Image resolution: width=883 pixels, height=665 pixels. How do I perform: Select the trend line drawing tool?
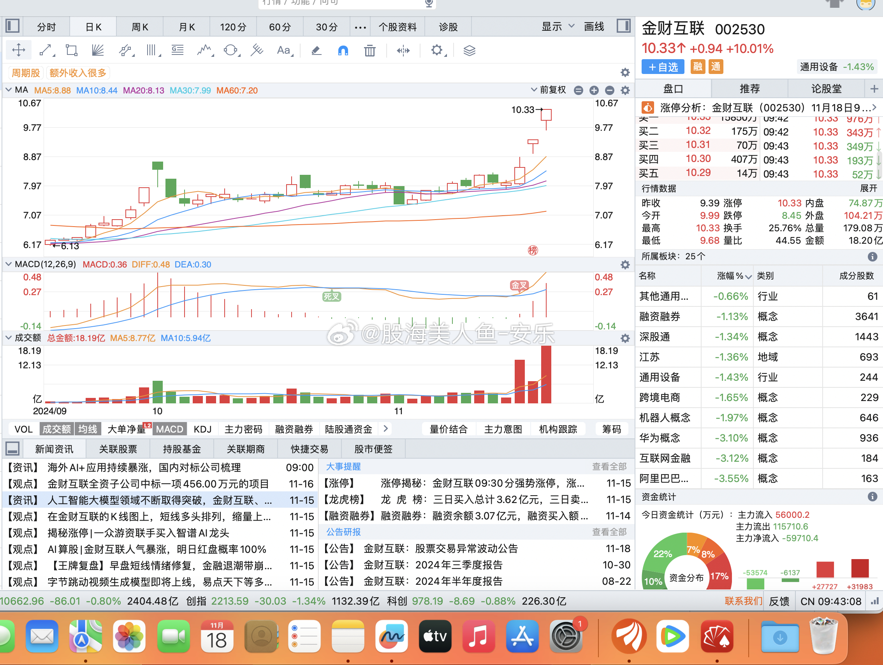tap(46, 51)
